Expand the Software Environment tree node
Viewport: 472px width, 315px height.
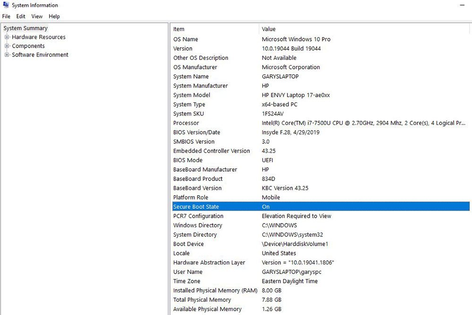(7, 55)
